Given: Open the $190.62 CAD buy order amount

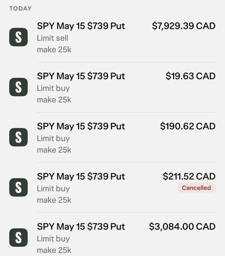Looking at the screenshot, I should point(188,126).
